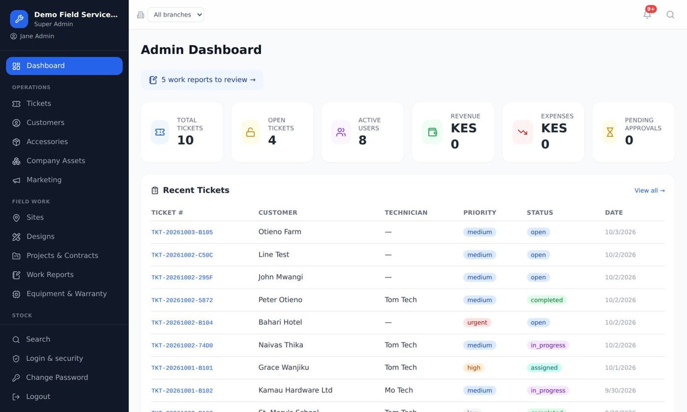The width and height of the screenshot is (687, 412).
Task: Click the Revenue wallet icon
Action: coord(432,132)
